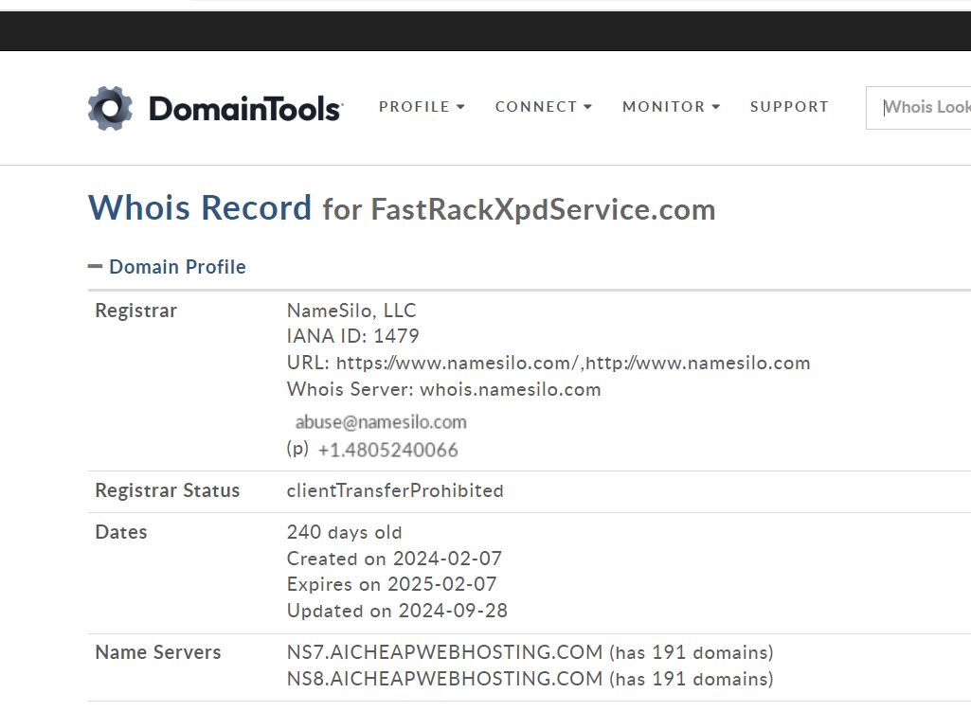Select the NS7.AICHEAPWEBHOSTING.COM name server
This screenshot has width=971, height=711.
tap(444, 652)
